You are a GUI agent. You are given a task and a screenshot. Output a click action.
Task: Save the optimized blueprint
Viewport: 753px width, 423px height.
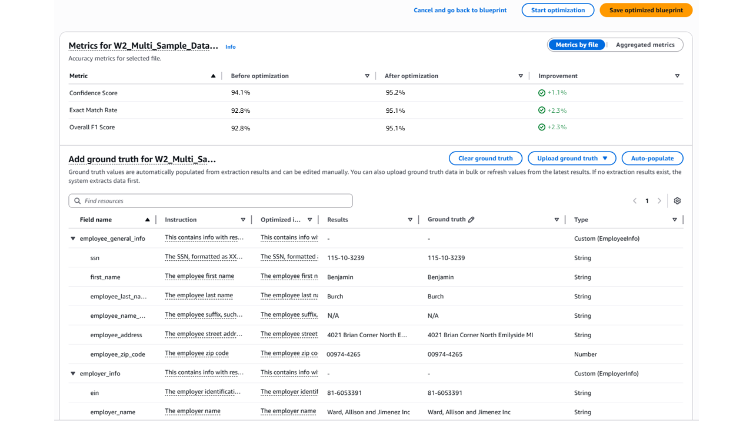tap(646, 10)
